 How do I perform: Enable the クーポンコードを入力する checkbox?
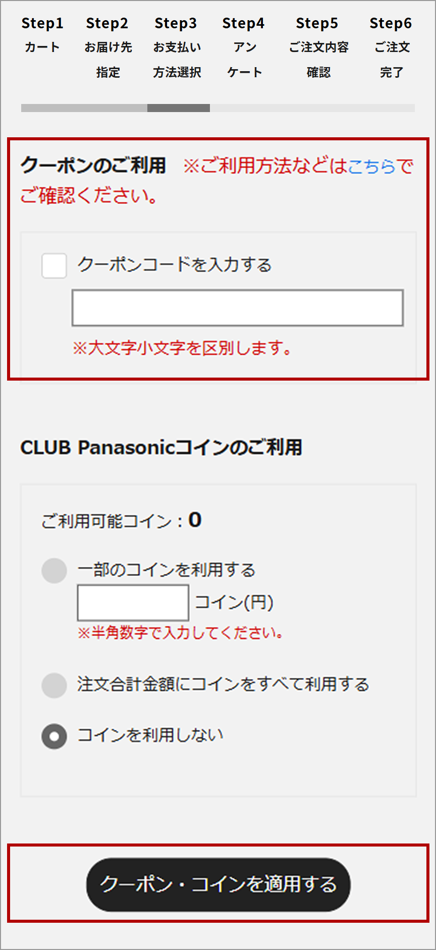[x=53, y=265]
